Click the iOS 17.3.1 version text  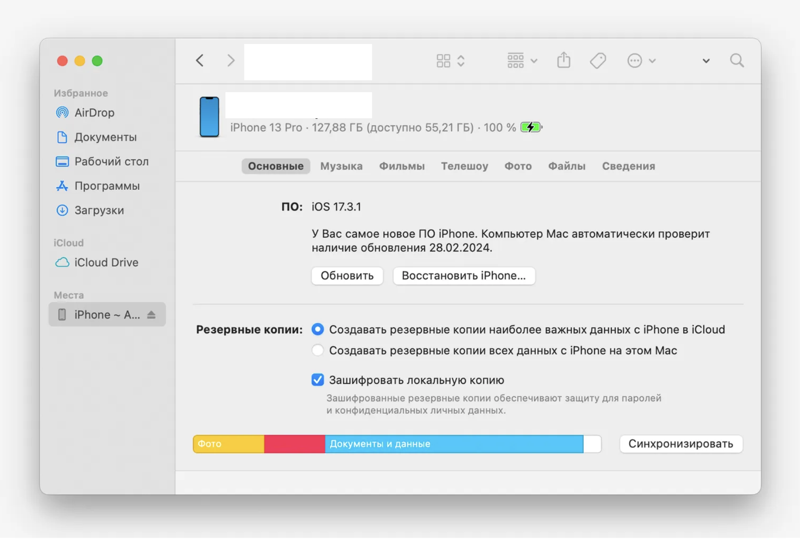click(x=336, y=207)
